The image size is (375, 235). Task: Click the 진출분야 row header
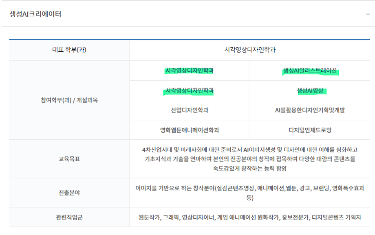69,193
